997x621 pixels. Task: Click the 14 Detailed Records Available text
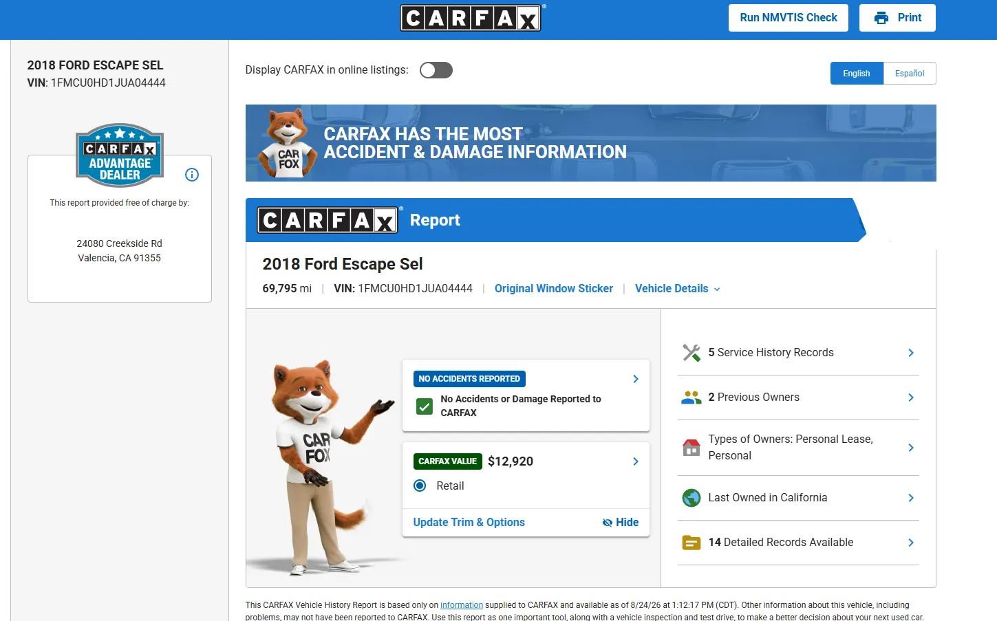(x=780, y=543)
